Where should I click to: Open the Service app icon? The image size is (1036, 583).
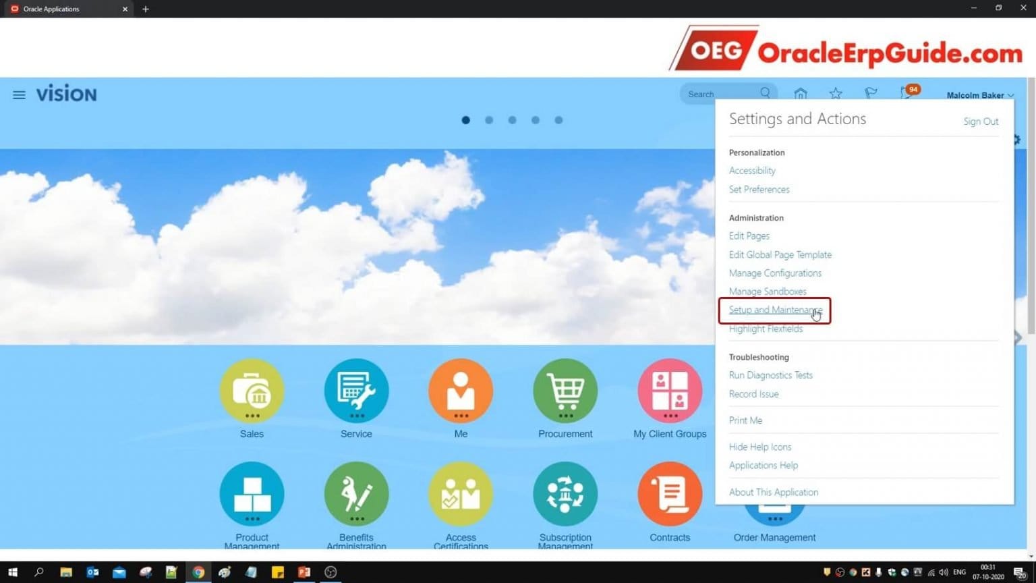(356, 391)
